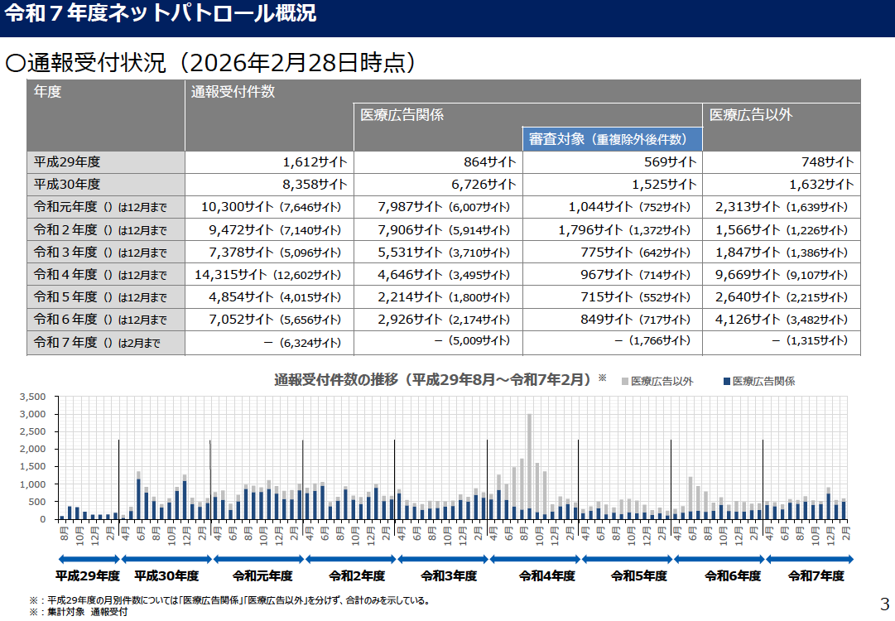Select the cell － (1,766サイト)
This screenshot has height=621, width=895.
[613, 343]
